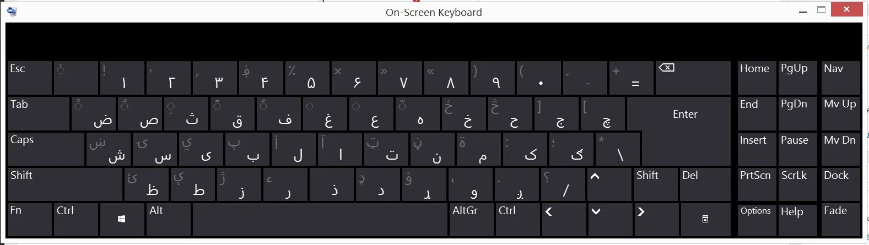Click the Mv Up key
Viewport: 869px width, 245px height.
[x=840, y=114]
